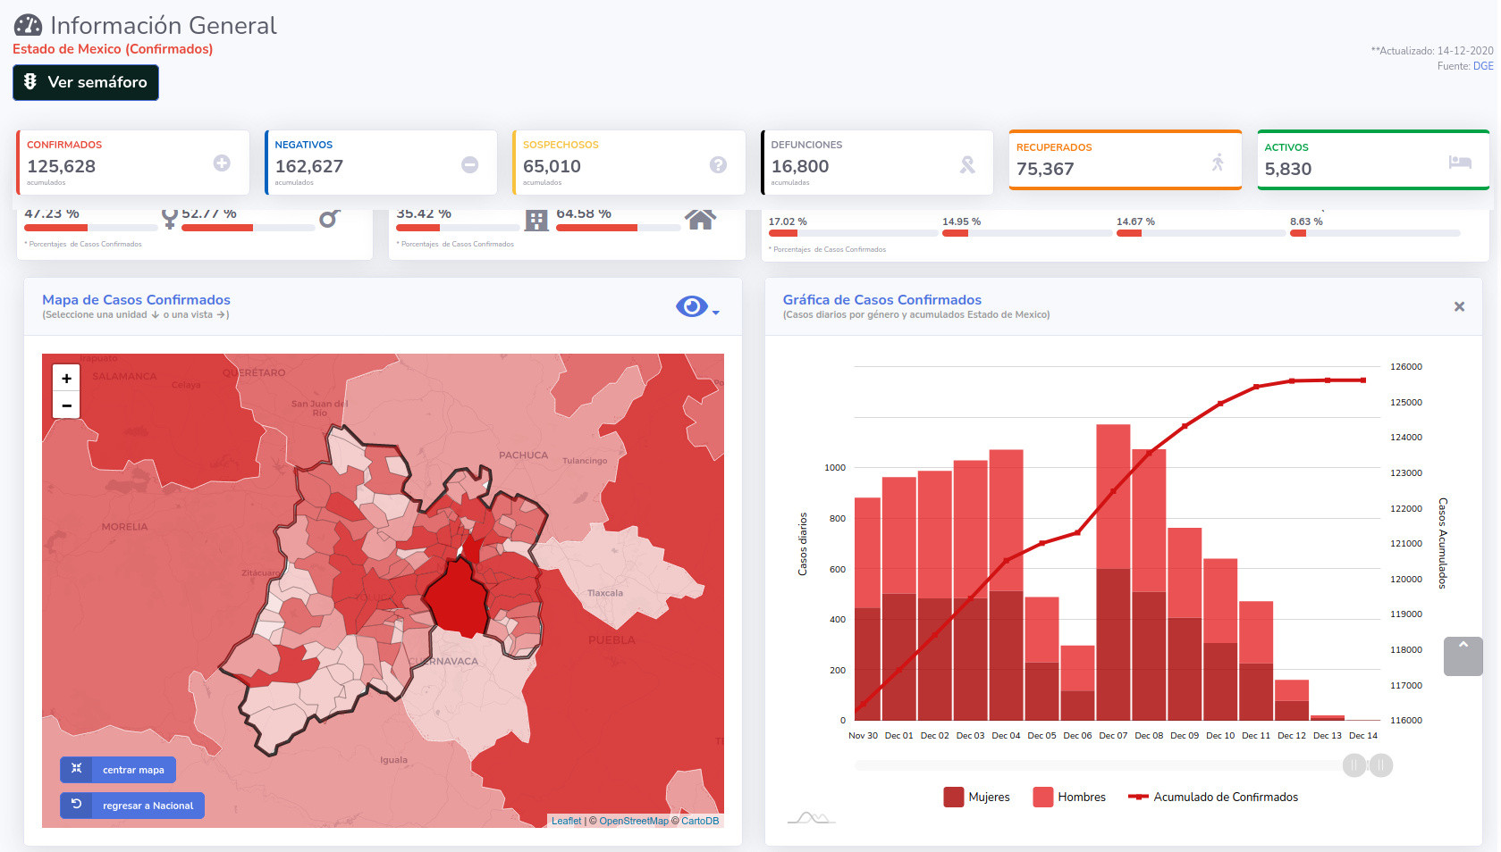
Task: Click the small line chart icon below graph
Action: [x=811, y=817]
